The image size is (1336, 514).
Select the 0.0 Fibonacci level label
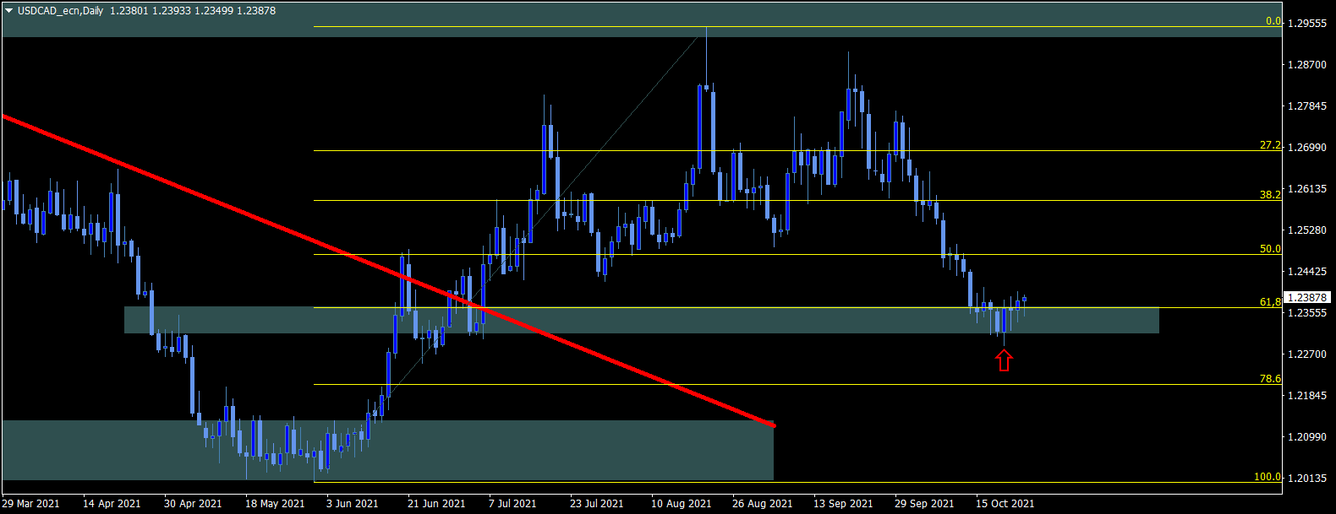(1273, 21)
